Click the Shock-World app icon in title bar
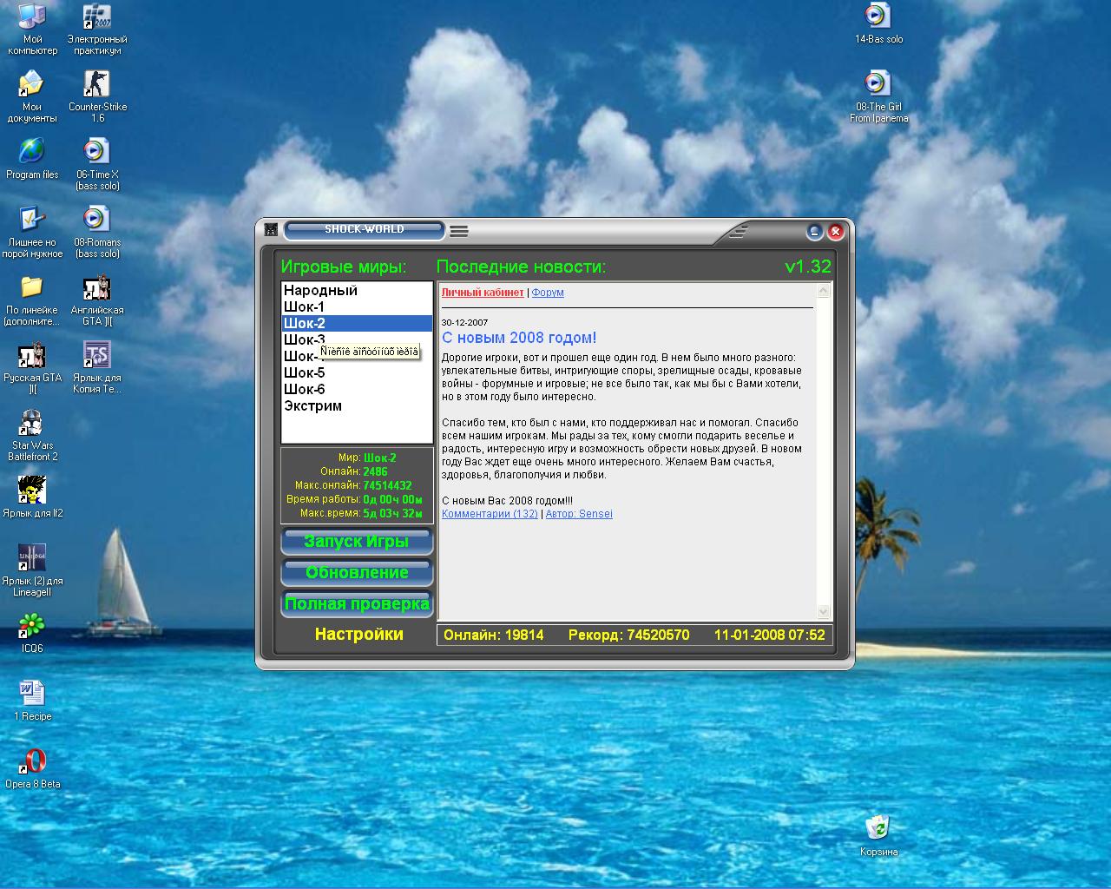 click(272, 230)
